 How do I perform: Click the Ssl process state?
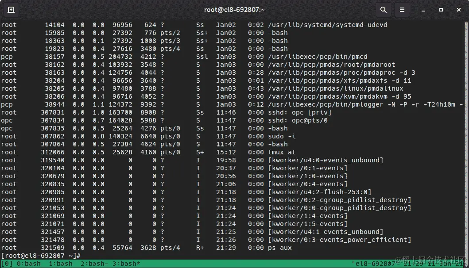(202, 57)
